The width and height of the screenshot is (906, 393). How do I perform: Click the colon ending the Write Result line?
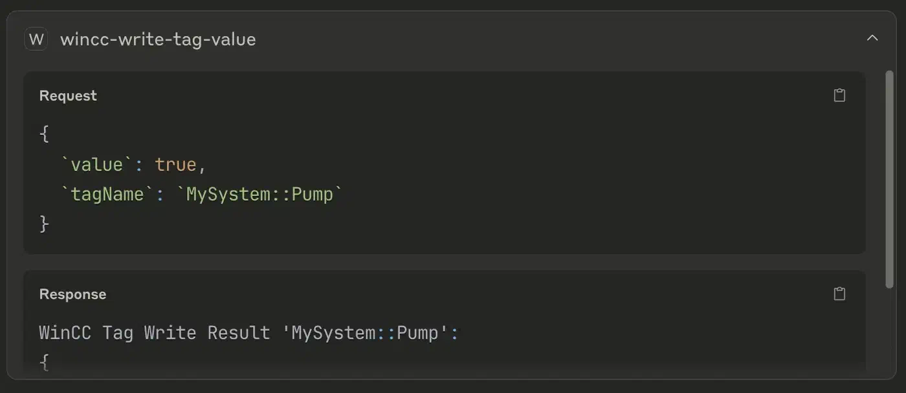(454, 334)
